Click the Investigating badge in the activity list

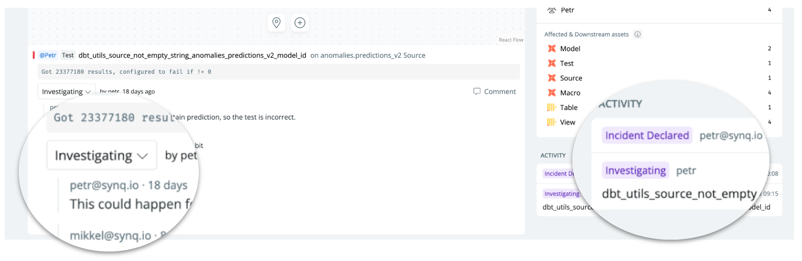[x=562, y=194]
